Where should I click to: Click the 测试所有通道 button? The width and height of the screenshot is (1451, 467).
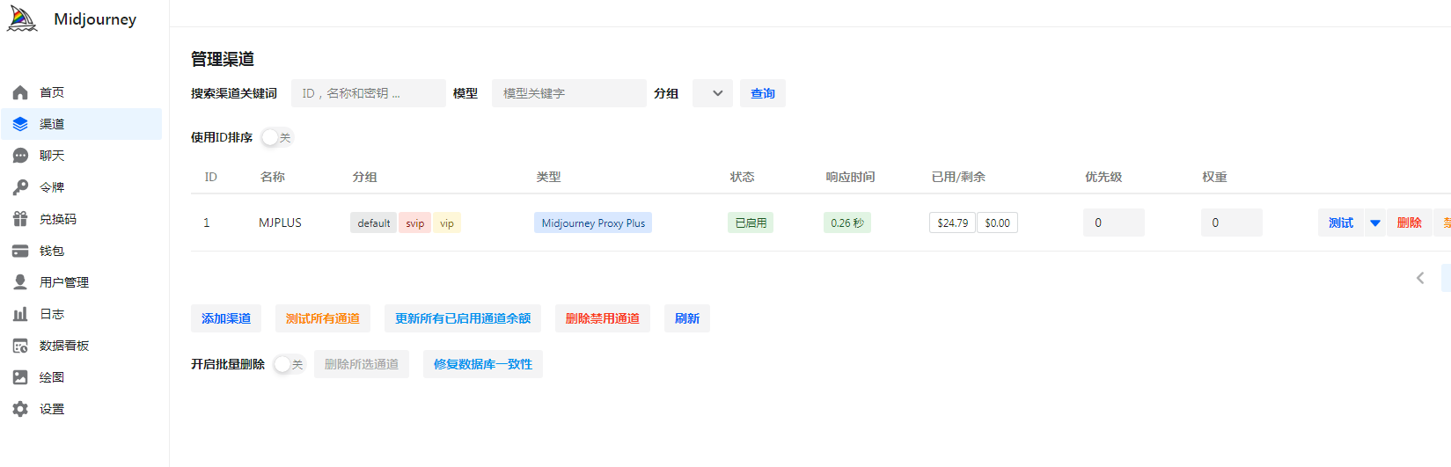[x=323, y=318]
